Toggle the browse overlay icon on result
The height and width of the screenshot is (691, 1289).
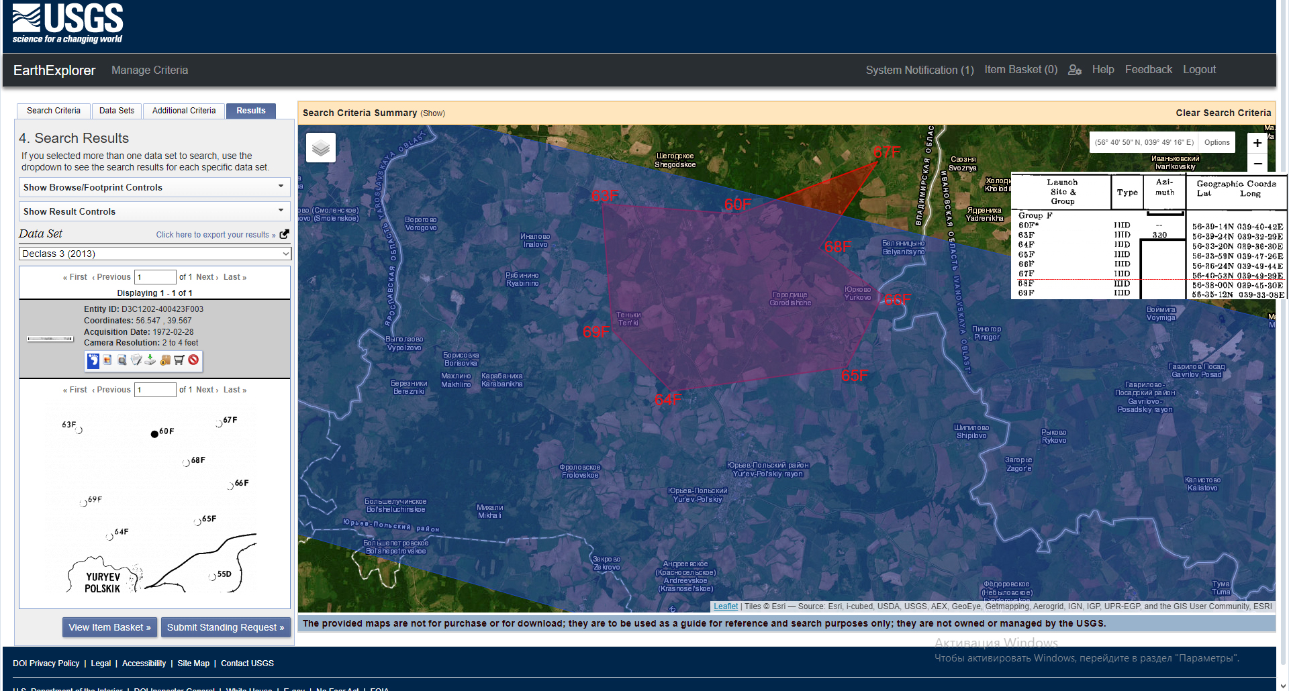point(107,360)
